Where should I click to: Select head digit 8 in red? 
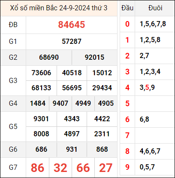click(x=127, y=151)
